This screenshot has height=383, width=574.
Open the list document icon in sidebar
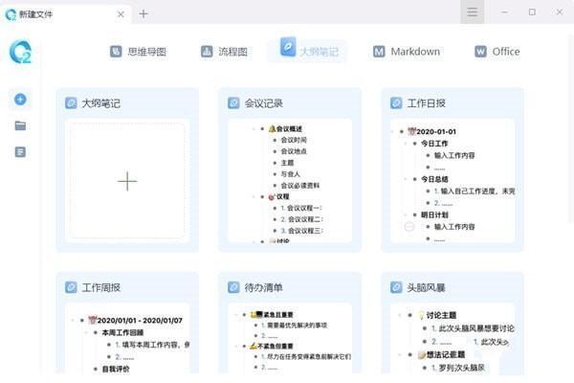20,151
